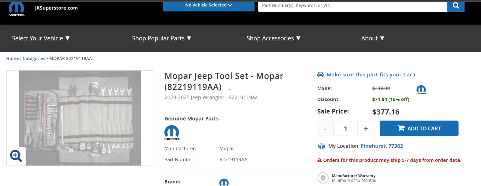Open the tool set product image
Image resolution: width=481 pixels, height=186 pixels.
[x=80, y=118]
